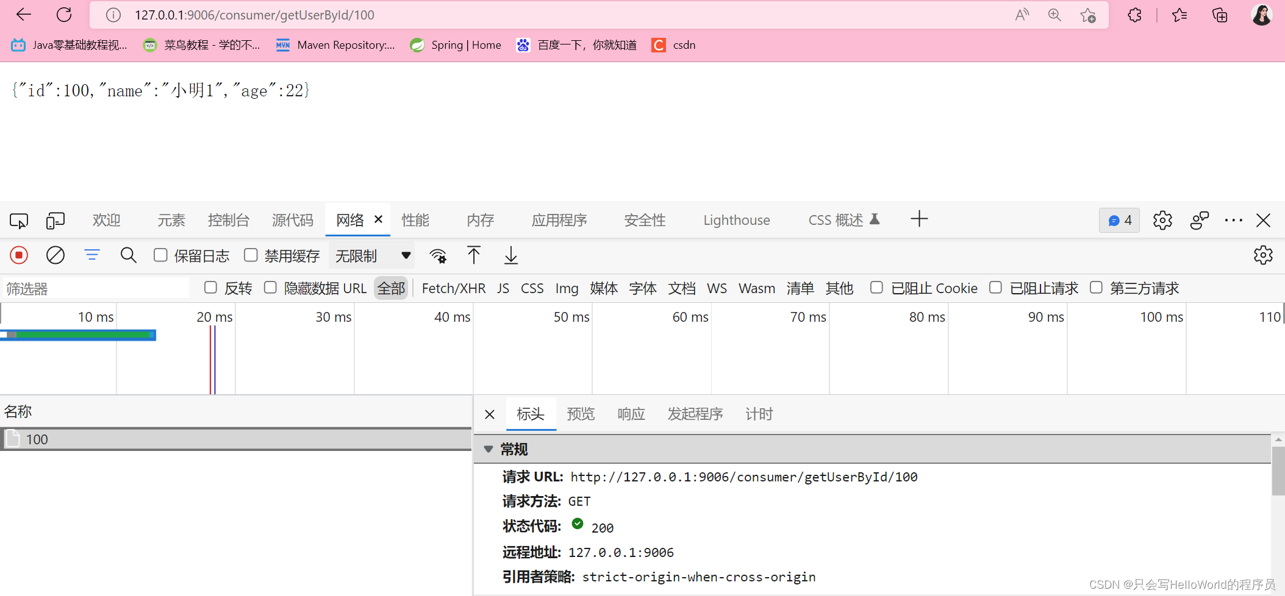
Task: Import HAR file with up arrow
Action: [x=474, y=255]
